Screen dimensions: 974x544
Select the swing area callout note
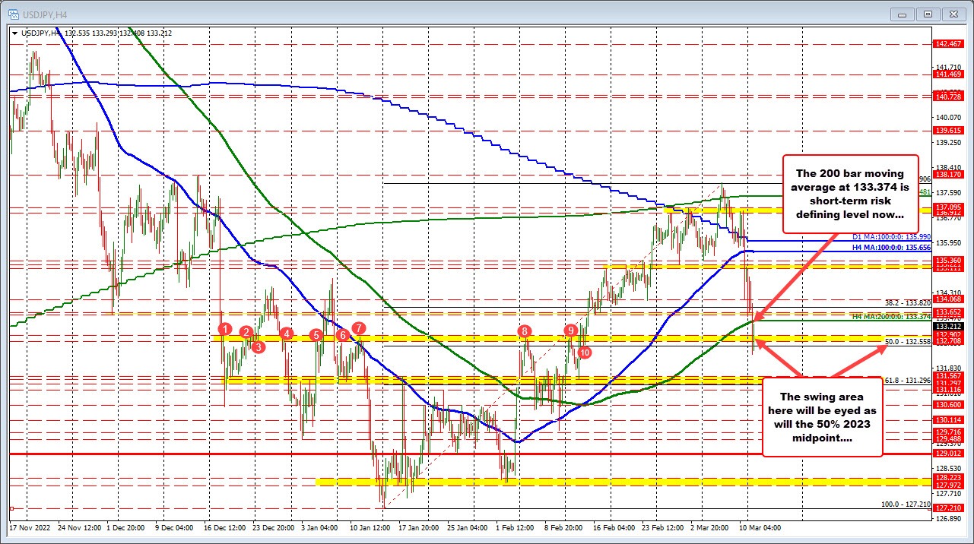tap(822, 416)
